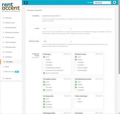Image resolution: width=120 pixels, height=114 pixels.
Task: Toggle alles aan/uit for Online betalingen
Action: point(99,96)
